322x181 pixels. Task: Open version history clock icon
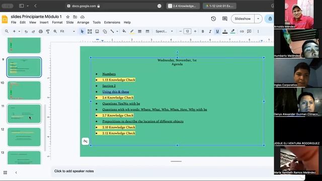[x=213, y=19]
